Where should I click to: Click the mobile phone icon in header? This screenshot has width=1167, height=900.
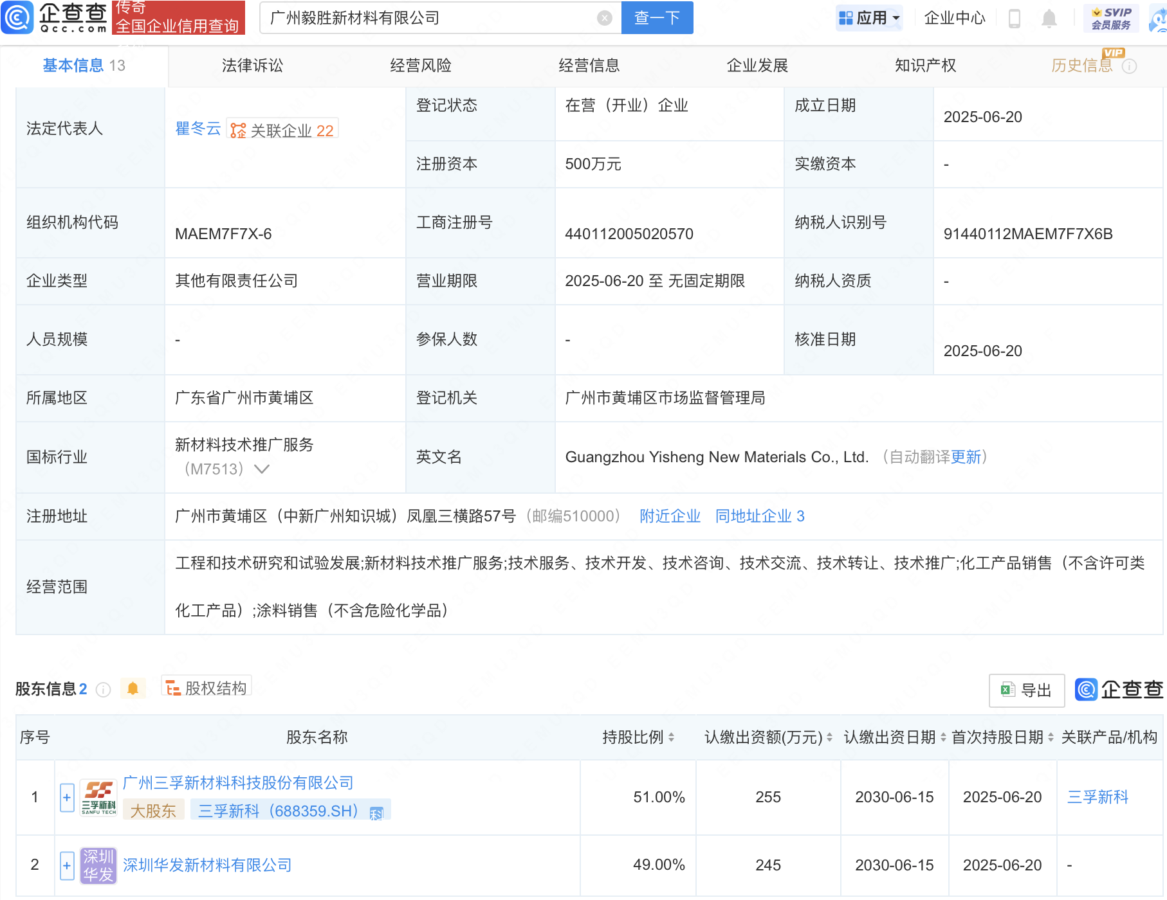[1015, 18]
